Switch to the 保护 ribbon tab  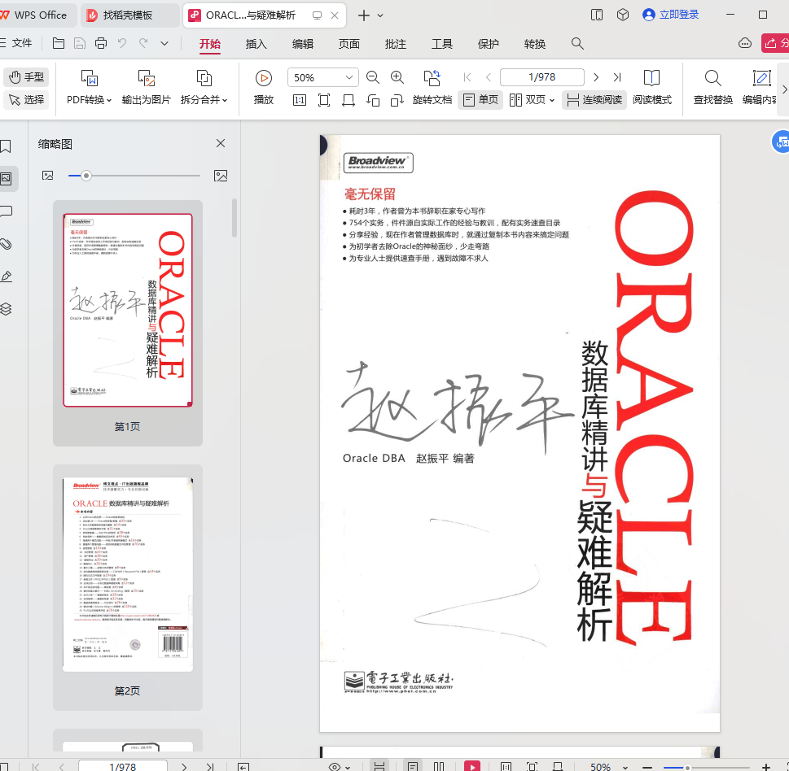[x=488, y=44]
